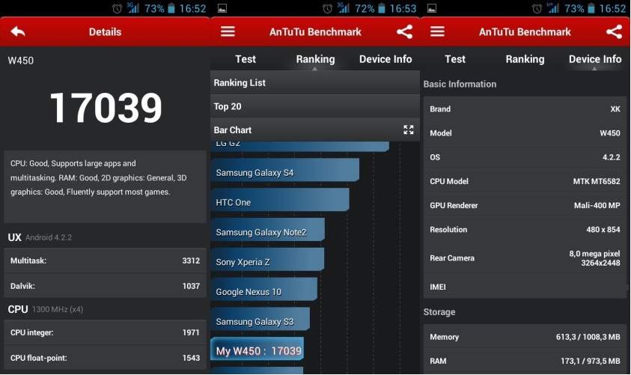The width and height of the screenshot is (631, 375).
Task: Collapse the Bar Chart section header
Action: pyautogui.click(x=299, y=129)
